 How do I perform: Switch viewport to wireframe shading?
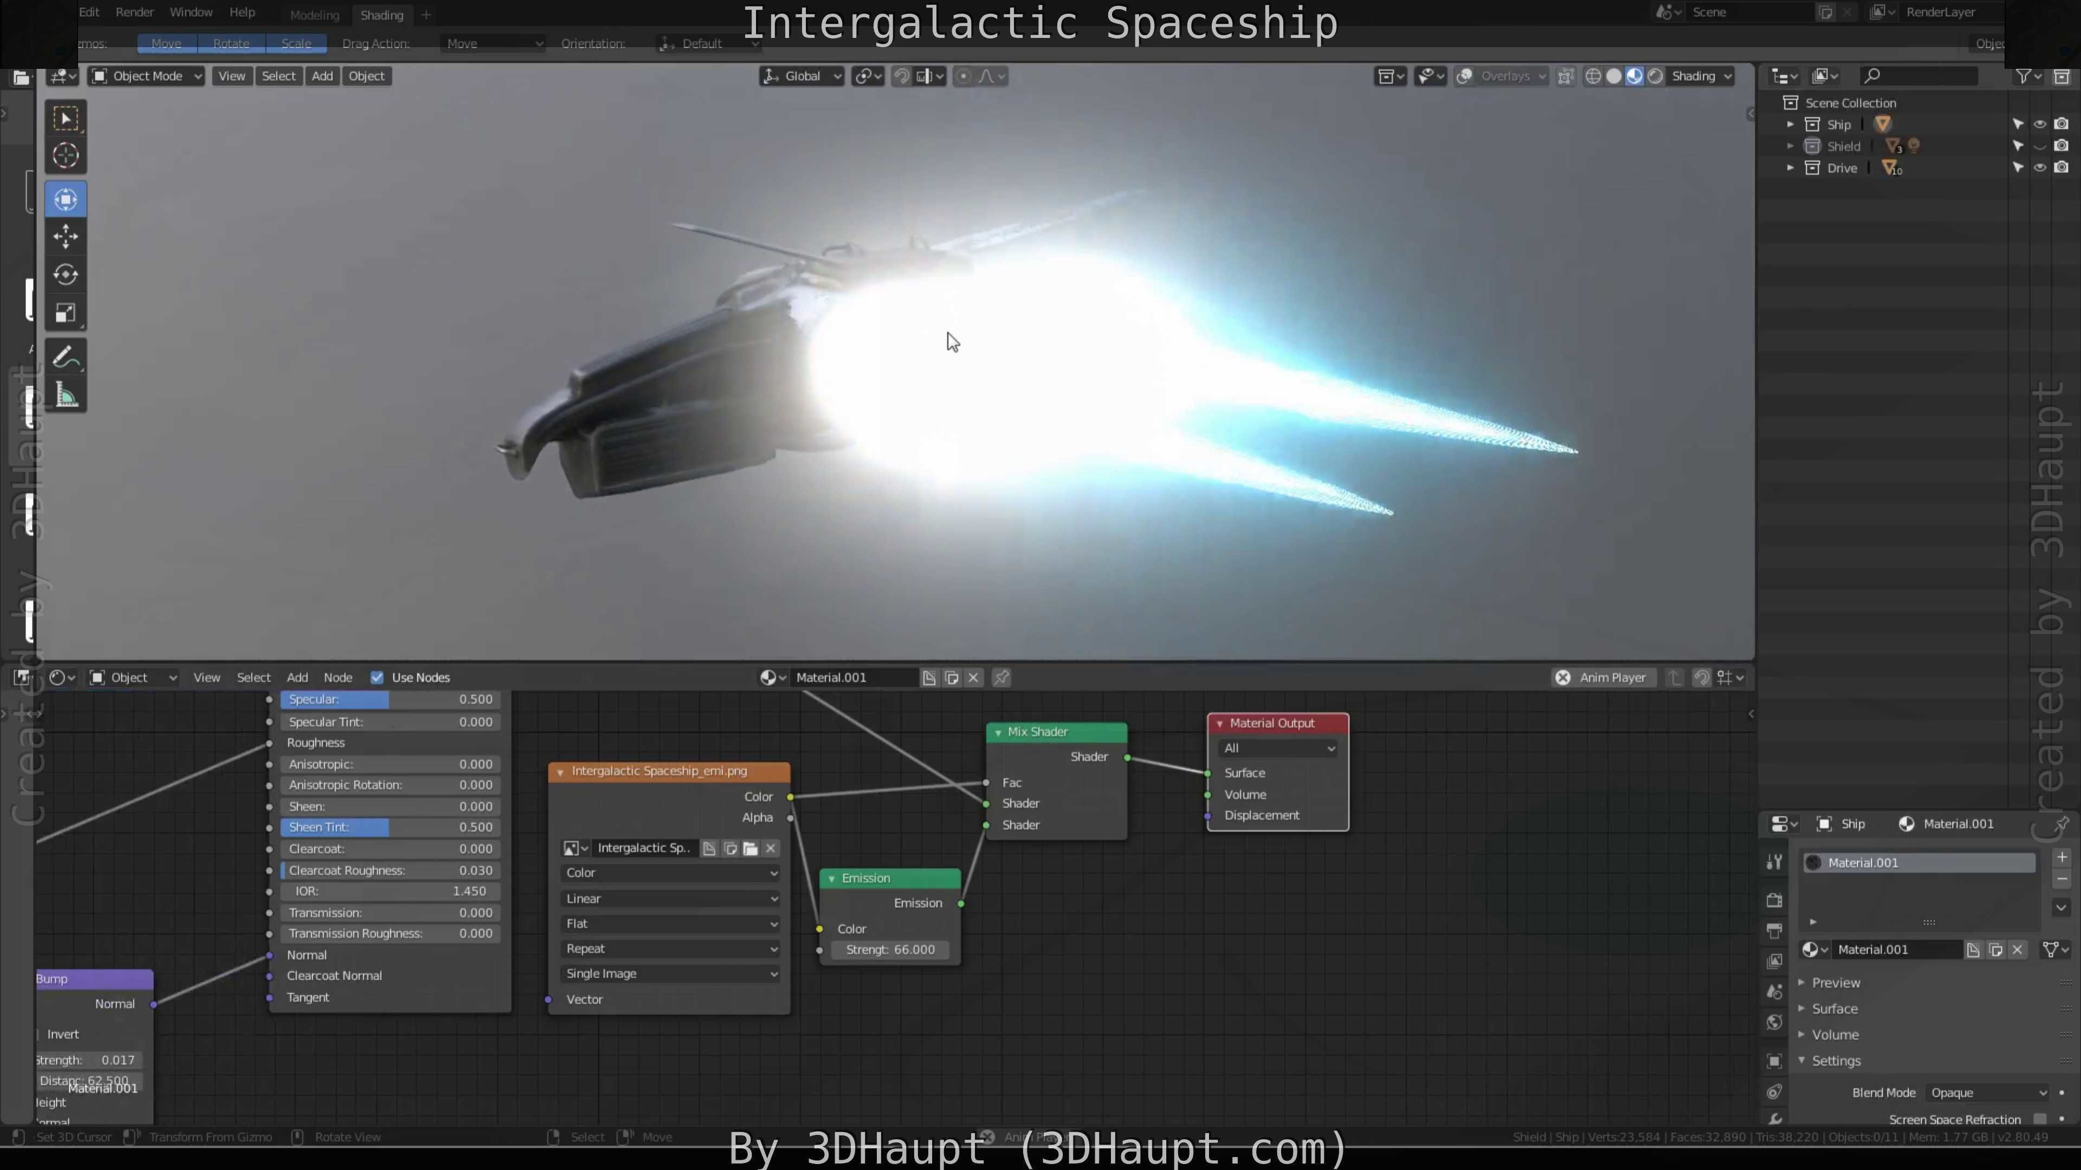click(1592, 76)
